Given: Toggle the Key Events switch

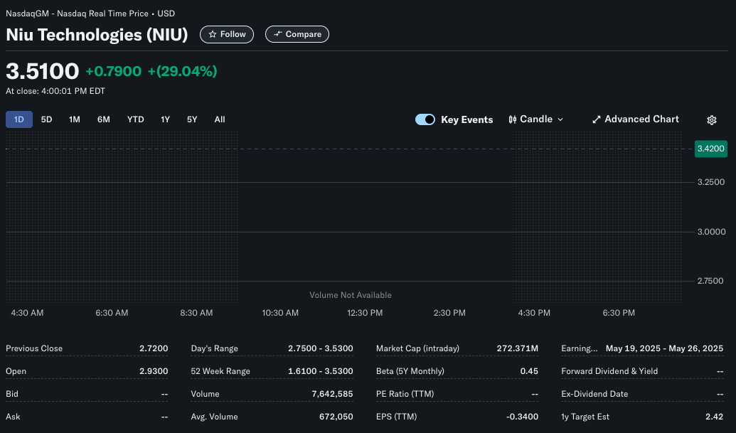Looking at the screenshot, I should coord(425,119).
